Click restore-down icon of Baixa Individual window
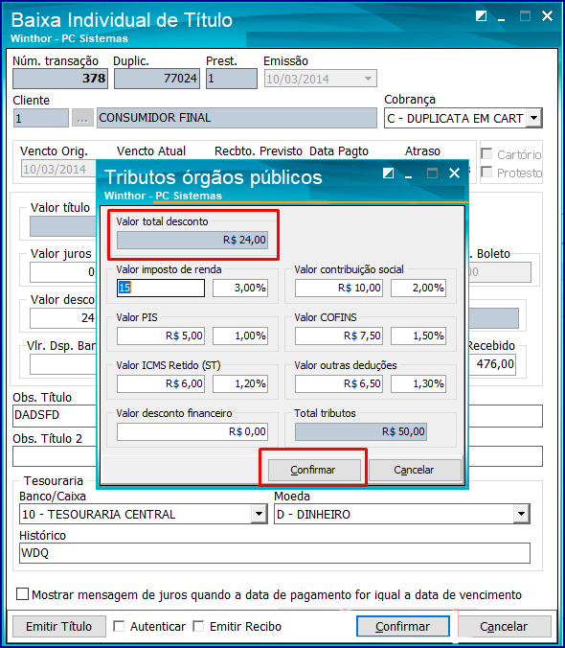The width and height of the screenshot is (565, 648). coord(481,16)
